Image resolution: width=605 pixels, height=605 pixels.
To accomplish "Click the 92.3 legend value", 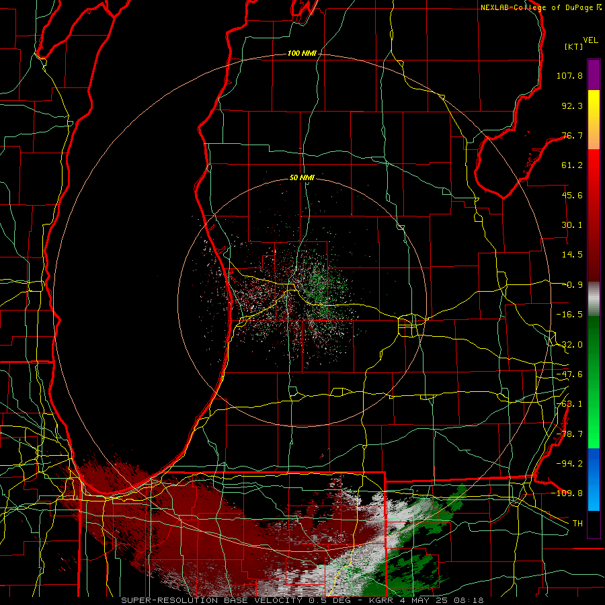I will [572, 106].
